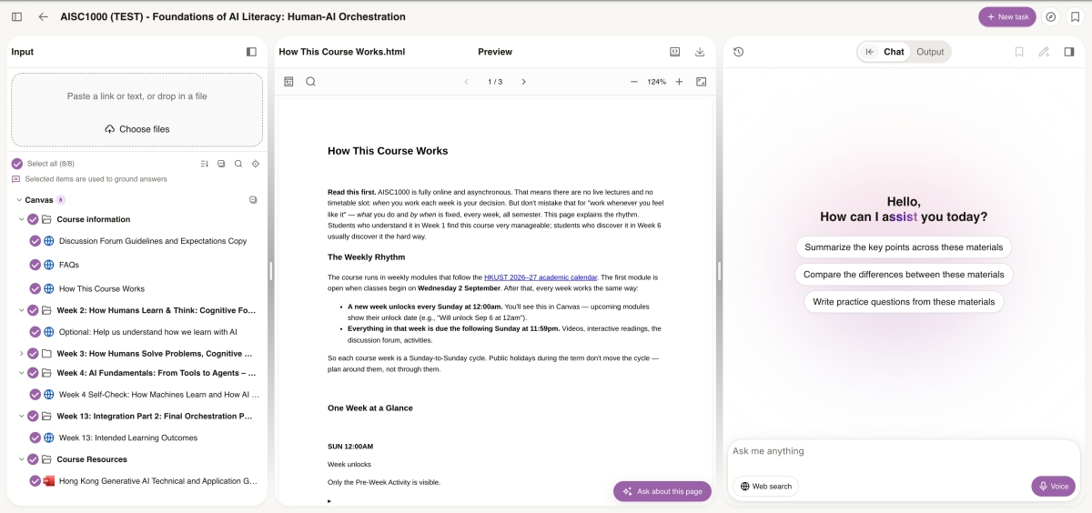
Task: Go to next page in preview
Action: [x=523, y=82]
